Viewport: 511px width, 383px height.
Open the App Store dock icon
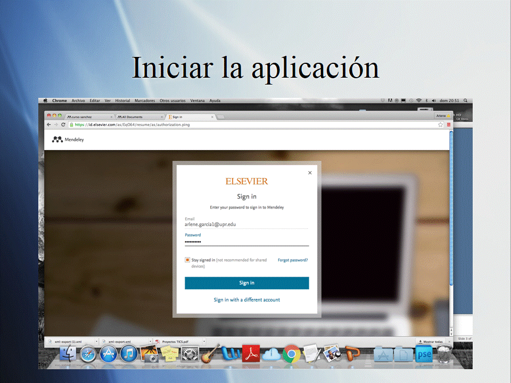pyautogui.click(x=109, y=354)
